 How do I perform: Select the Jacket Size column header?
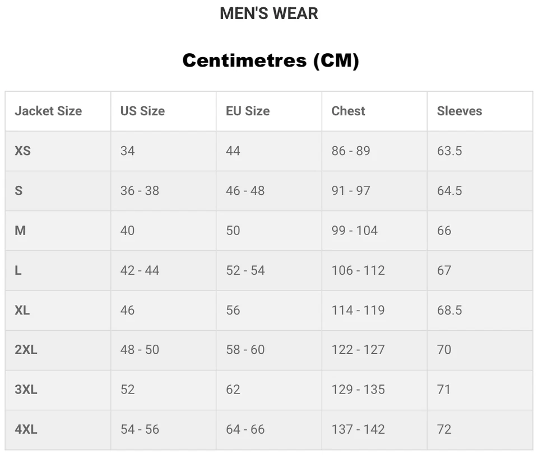click(48, 111)
